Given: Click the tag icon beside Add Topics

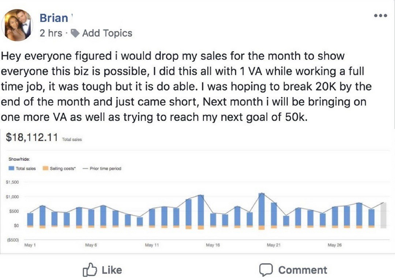Looking at the screenshot, I should (x=75, y=33).
